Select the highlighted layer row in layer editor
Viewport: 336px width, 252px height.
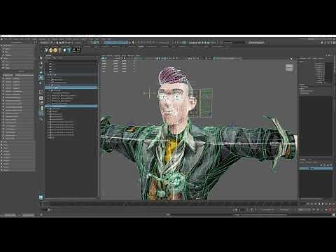[316, 168]
